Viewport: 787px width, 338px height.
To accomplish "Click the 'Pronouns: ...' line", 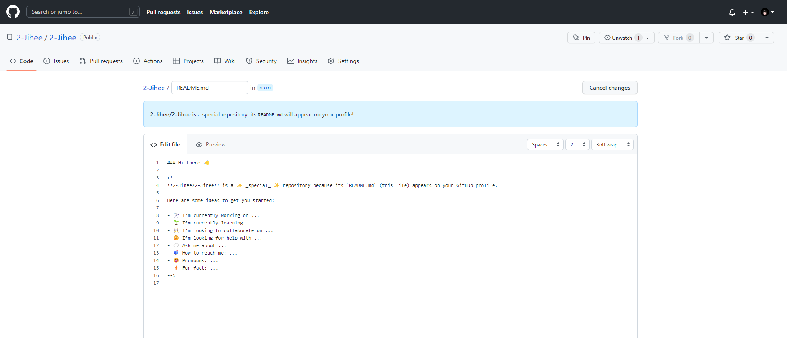I will click(192, 260).
